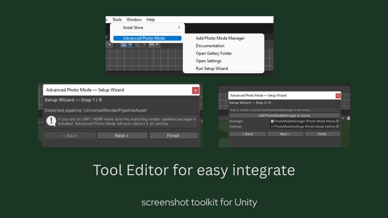Click the PhotoModeManager object field
388x218 pixels.
305,121
